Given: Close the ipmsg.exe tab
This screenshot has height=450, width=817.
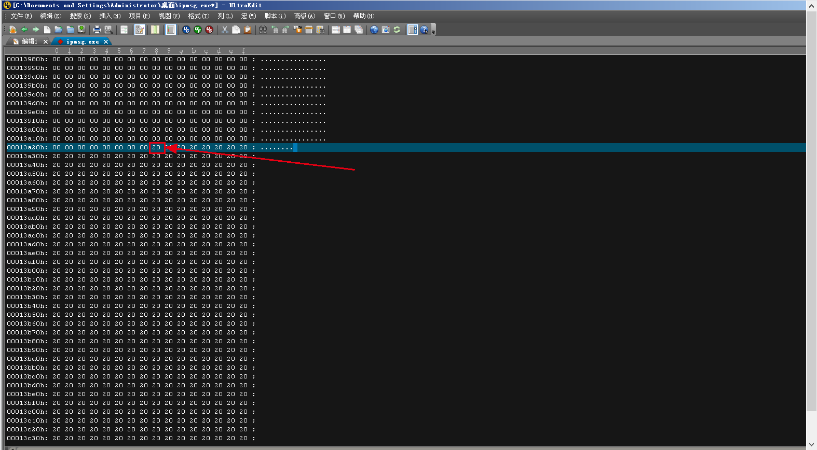Looking at the screenshot, I should [106, 41].
